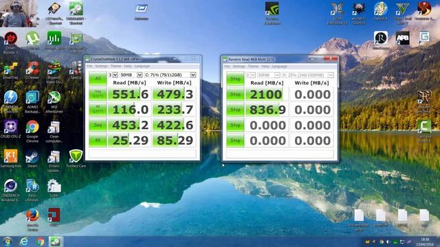Image resolution: width=440 pixels, height=247 pixels.
Task: Open File menu in CrystalDiskMark C: window
Action: [89, 66]
